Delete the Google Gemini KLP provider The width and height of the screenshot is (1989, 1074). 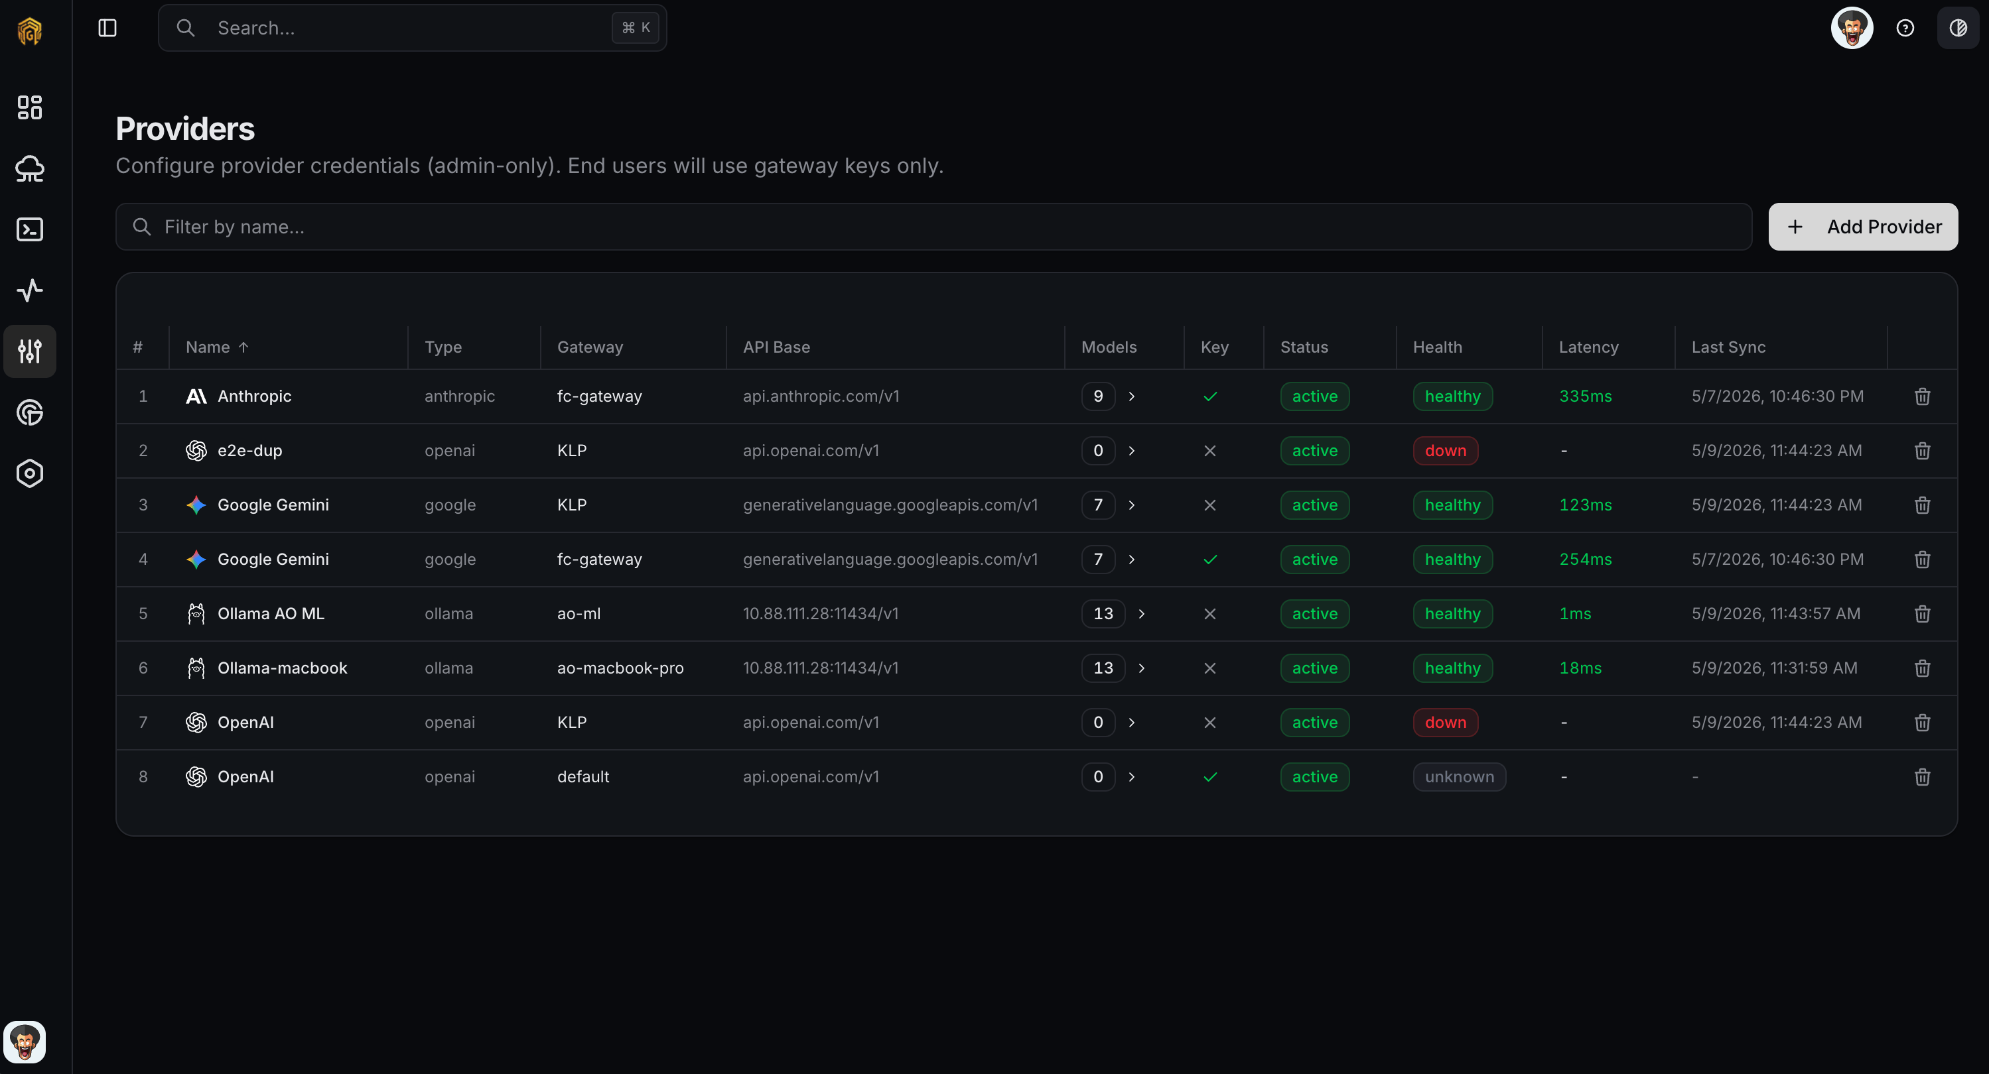[x=1922, y=505]
